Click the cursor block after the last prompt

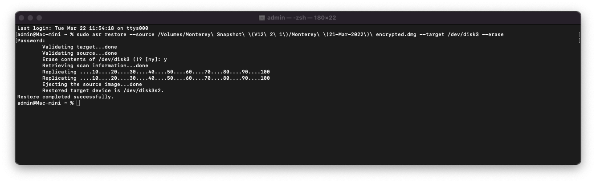[78, 103]
